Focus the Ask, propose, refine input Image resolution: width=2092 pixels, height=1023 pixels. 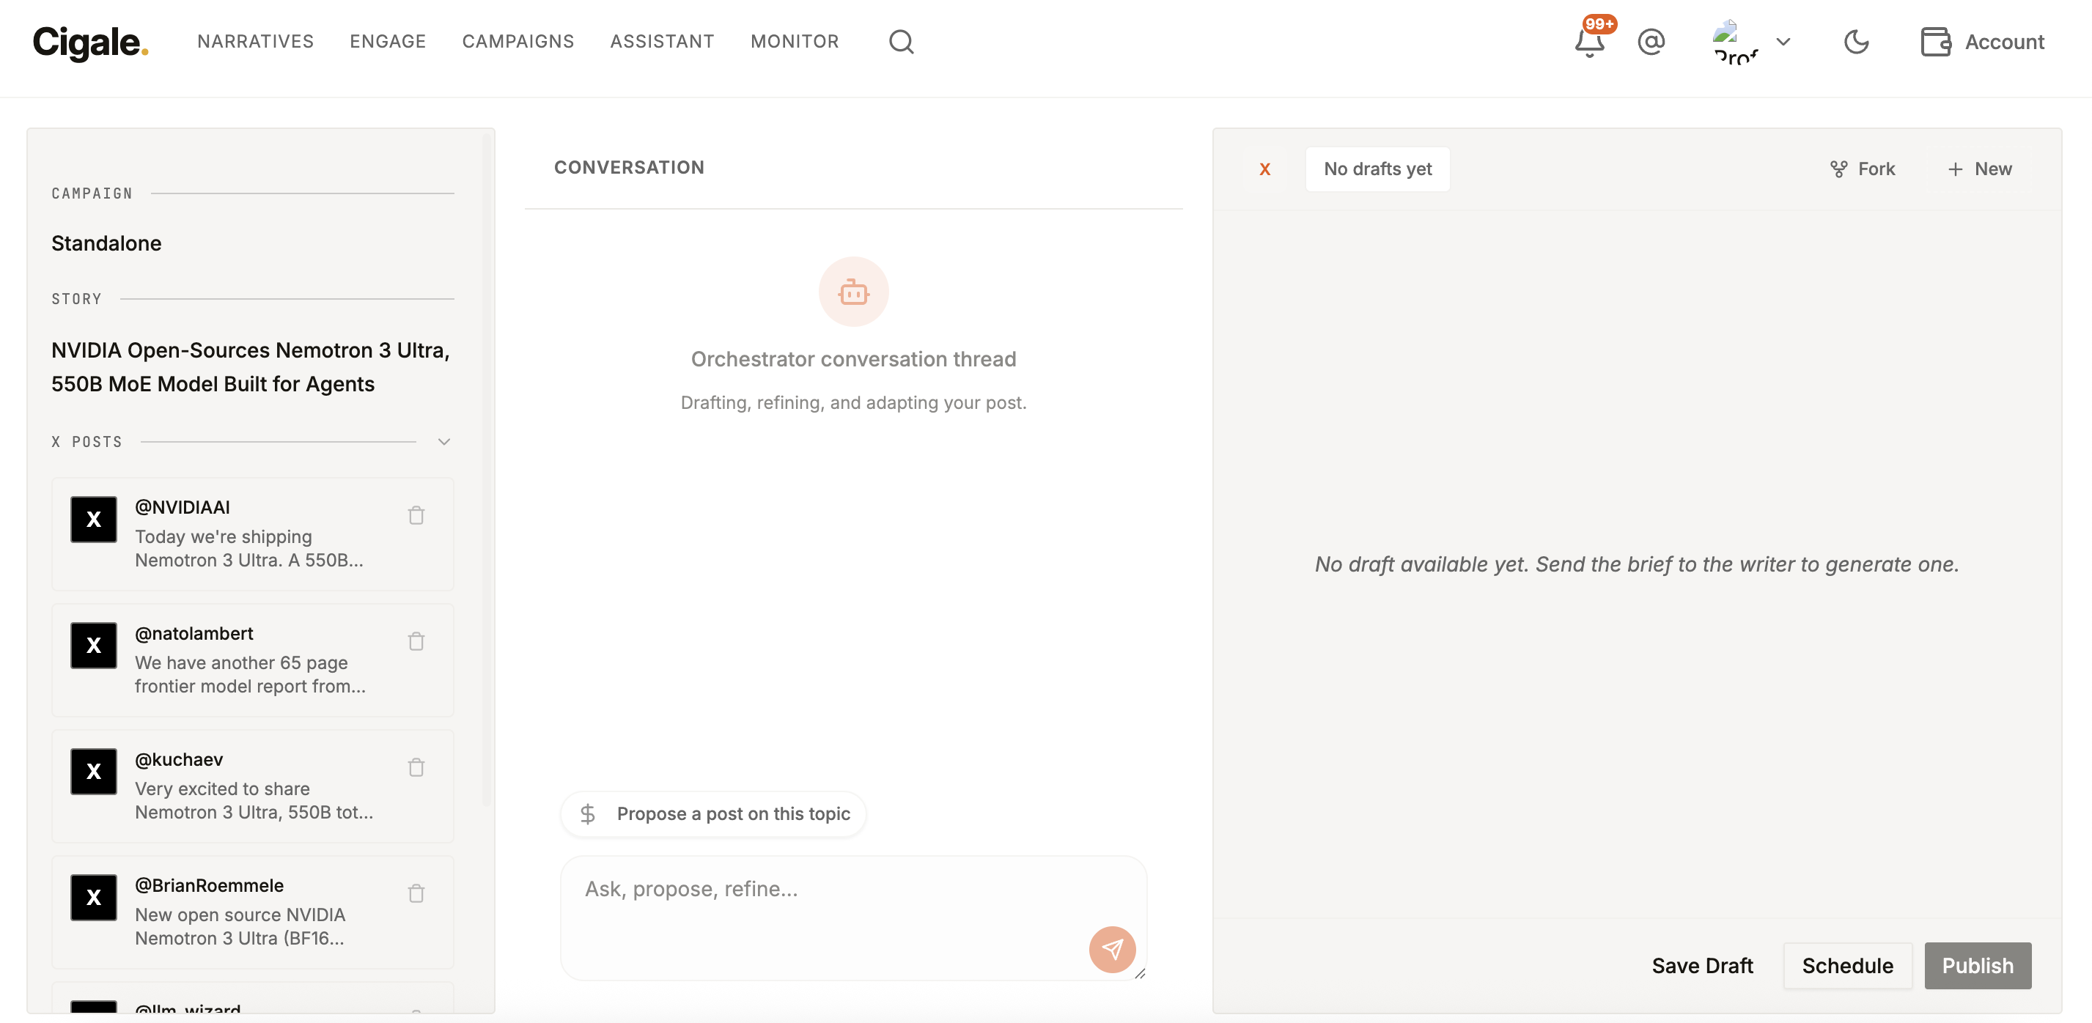(x=852, y=917)
